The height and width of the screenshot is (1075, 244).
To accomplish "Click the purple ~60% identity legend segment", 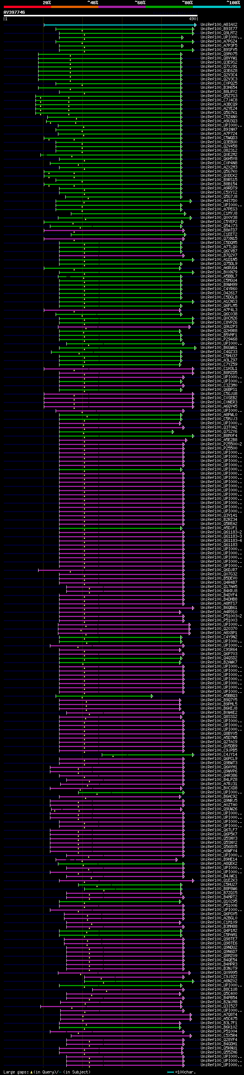I will click(x=122, y=7).
